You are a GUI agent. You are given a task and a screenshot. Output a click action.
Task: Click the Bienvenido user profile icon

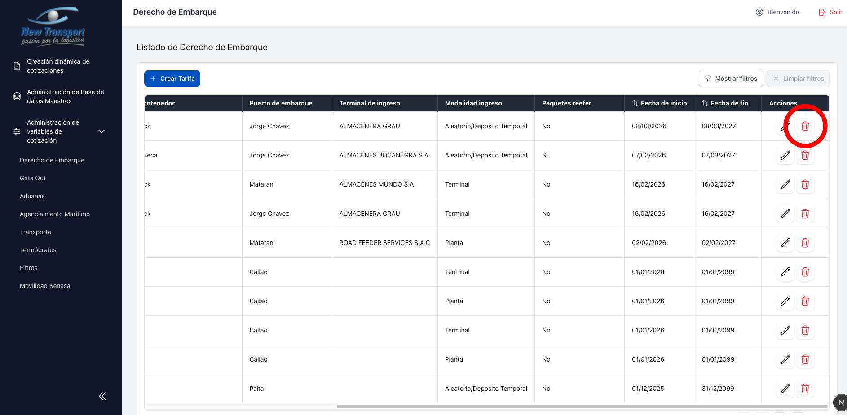pyautogui.click(x=759, y=12)
